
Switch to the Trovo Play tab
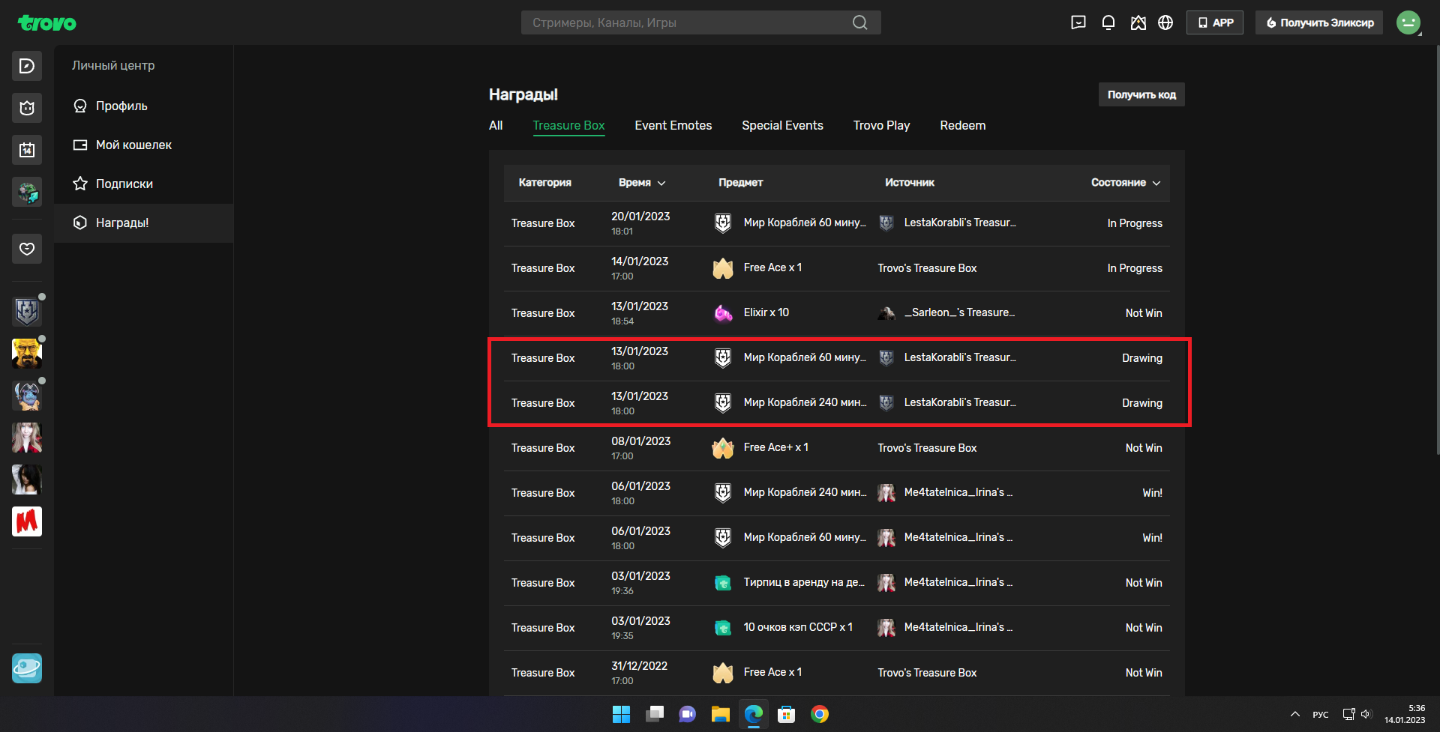[x=881, y=125]
